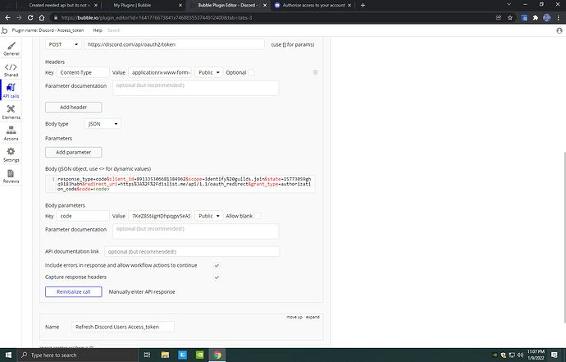This screenshot has width=566, height=362.
Task: Share this page from address bar
Action: [x=499, y=17]
